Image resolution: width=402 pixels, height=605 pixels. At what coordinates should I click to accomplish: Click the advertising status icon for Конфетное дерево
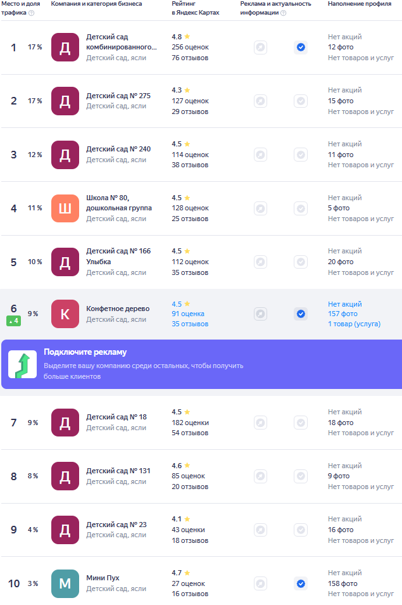[260, 314]
